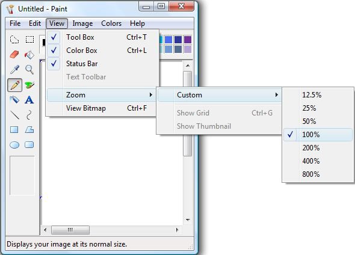Open the Image menu
The width and height of the screenshot is (355, 255).
tap(82, 23)
